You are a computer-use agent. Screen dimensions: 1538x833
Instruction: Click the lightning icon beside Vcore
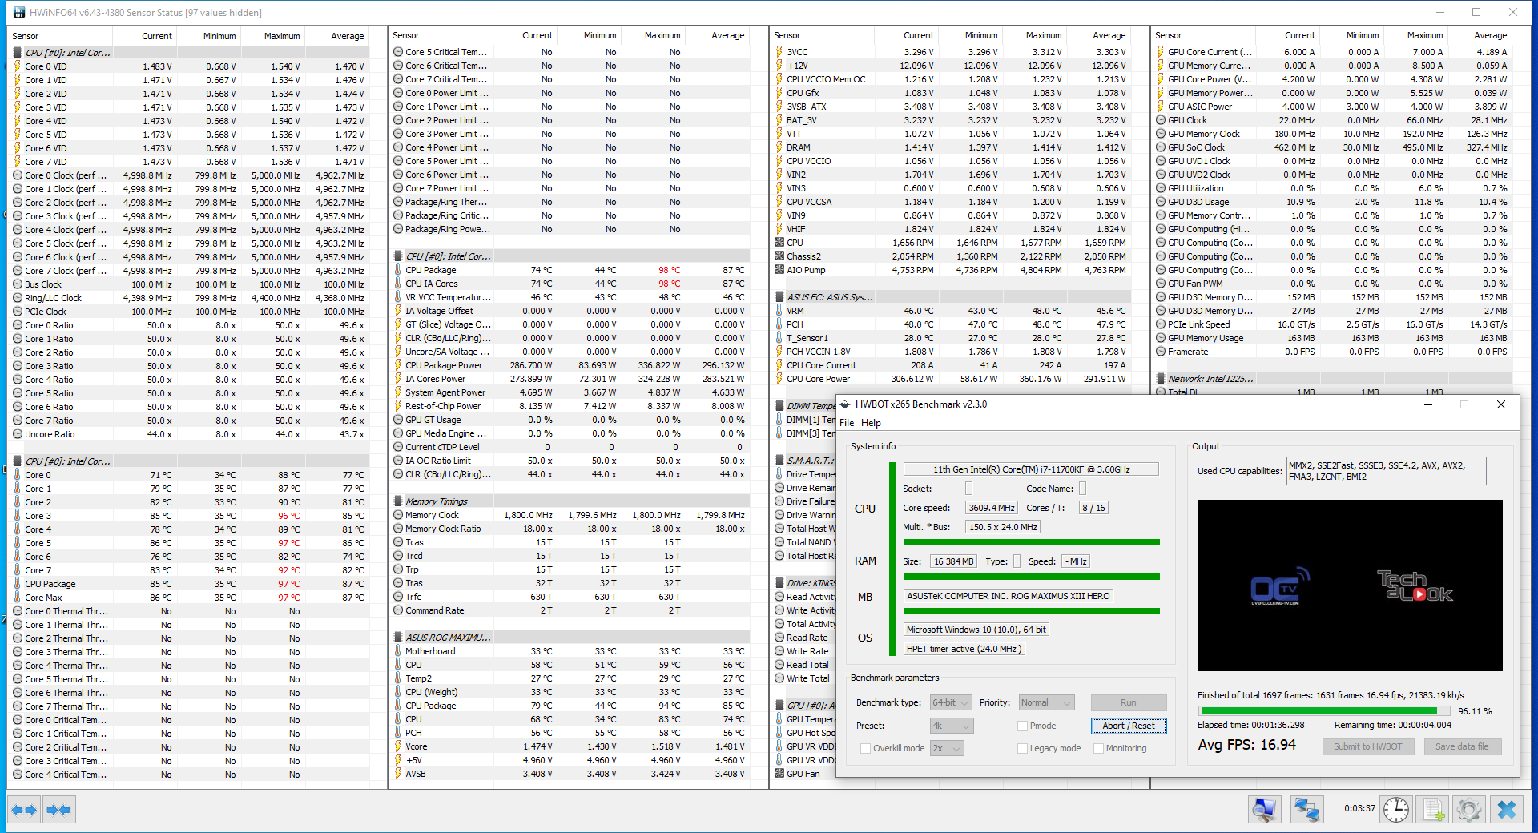coord(398,746)
